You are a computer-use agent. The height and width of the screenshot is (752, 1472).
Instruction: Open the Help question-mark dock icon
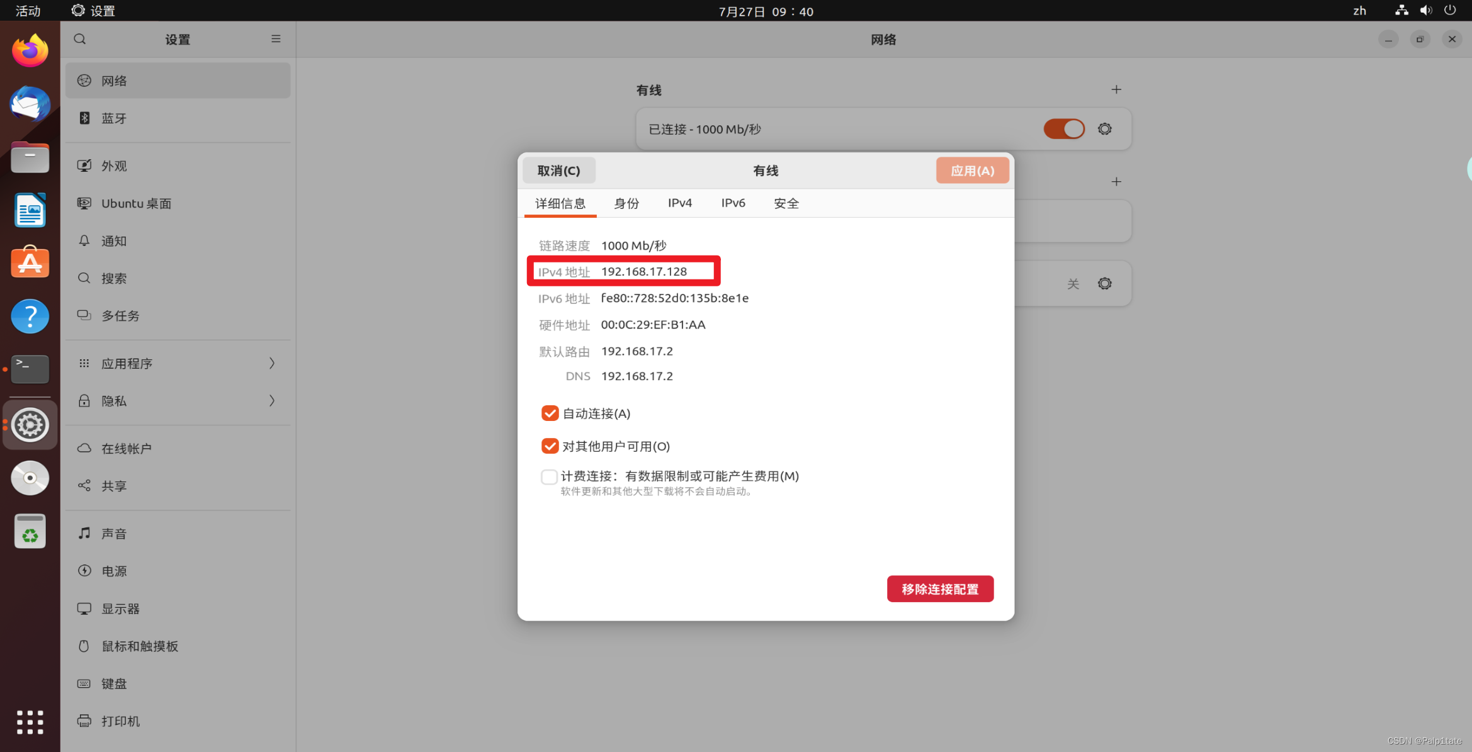30,316
